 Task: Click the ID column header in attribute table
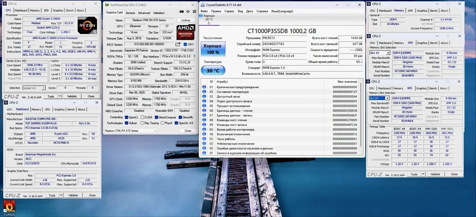click(211, 82)
